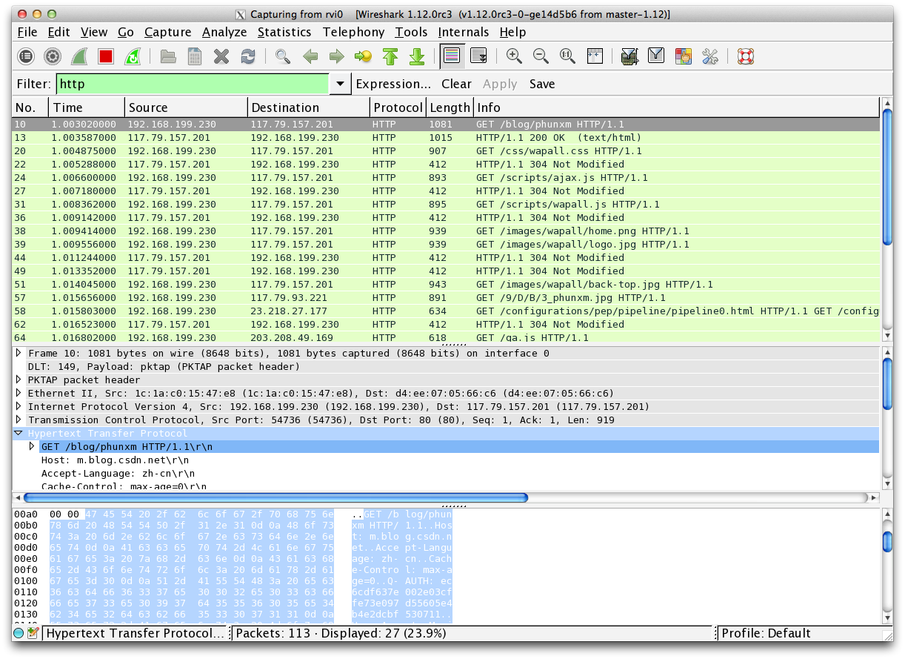Open the Analyze menu
This screenshot has height=659, width=905.
click(224, 32)
